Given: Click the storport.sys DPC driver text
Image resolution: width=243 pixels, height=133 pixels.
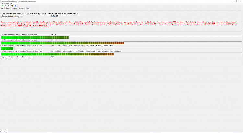Looking at the screenshot, I should coord(92,51).
